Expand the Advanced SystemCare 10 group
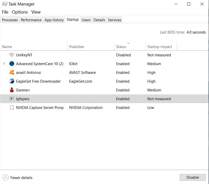Viewport: 209px width, 184px height. tap(4, 64)
